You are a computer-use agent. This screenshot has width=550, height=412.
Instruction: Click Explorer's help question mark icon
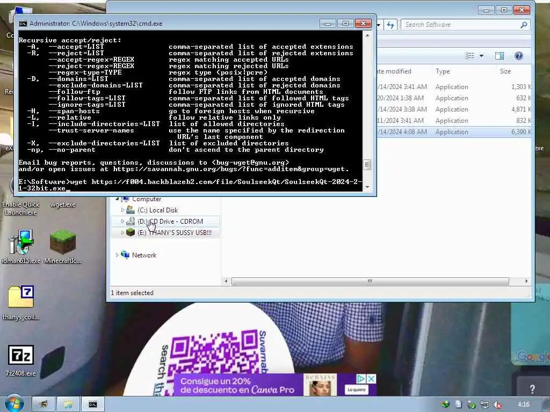[518, 56]
